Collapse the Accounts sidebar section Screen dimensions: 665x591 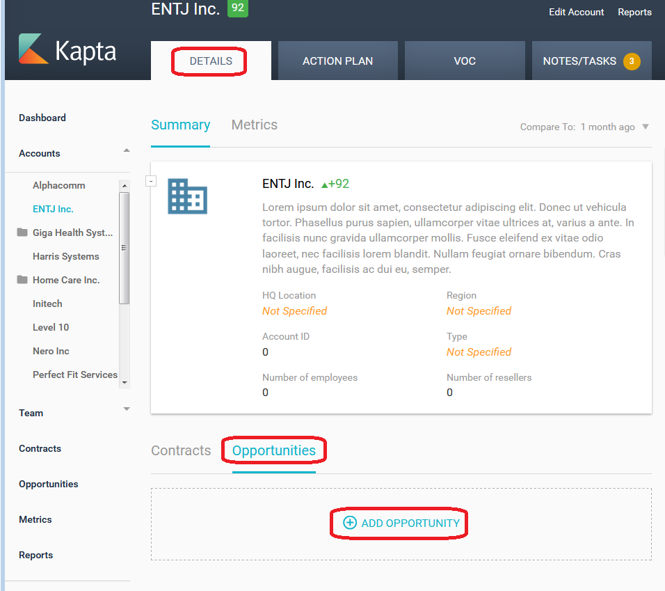point(127,150)
